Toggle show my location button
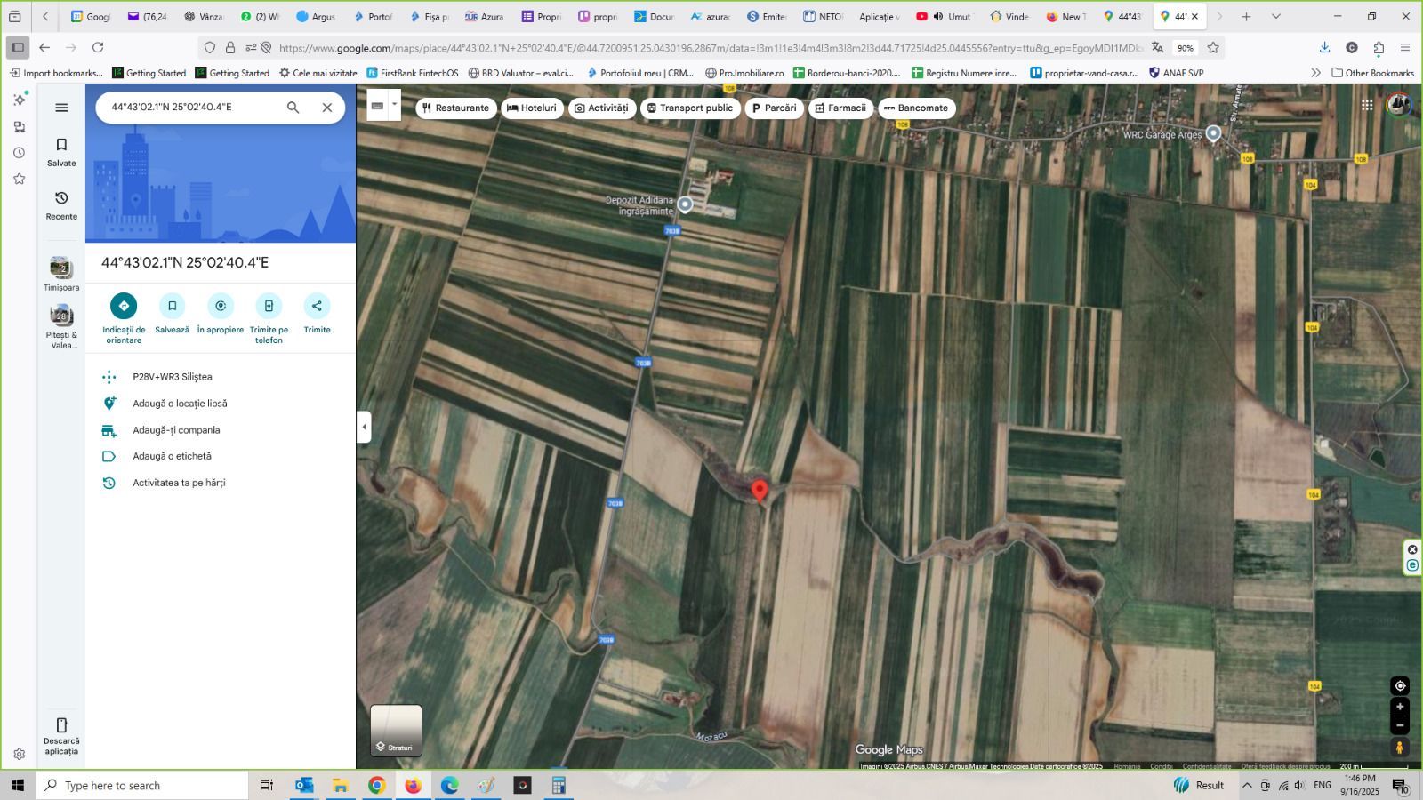 pyautogui.click(x=1400, y=685)
